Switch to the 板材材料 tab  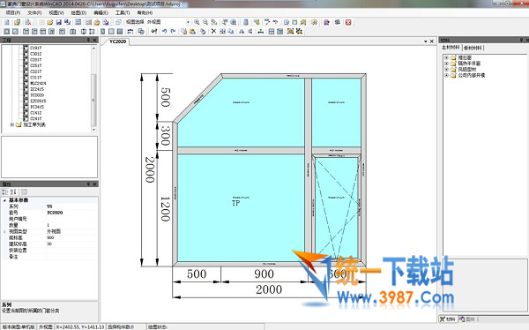coord(473,48)
